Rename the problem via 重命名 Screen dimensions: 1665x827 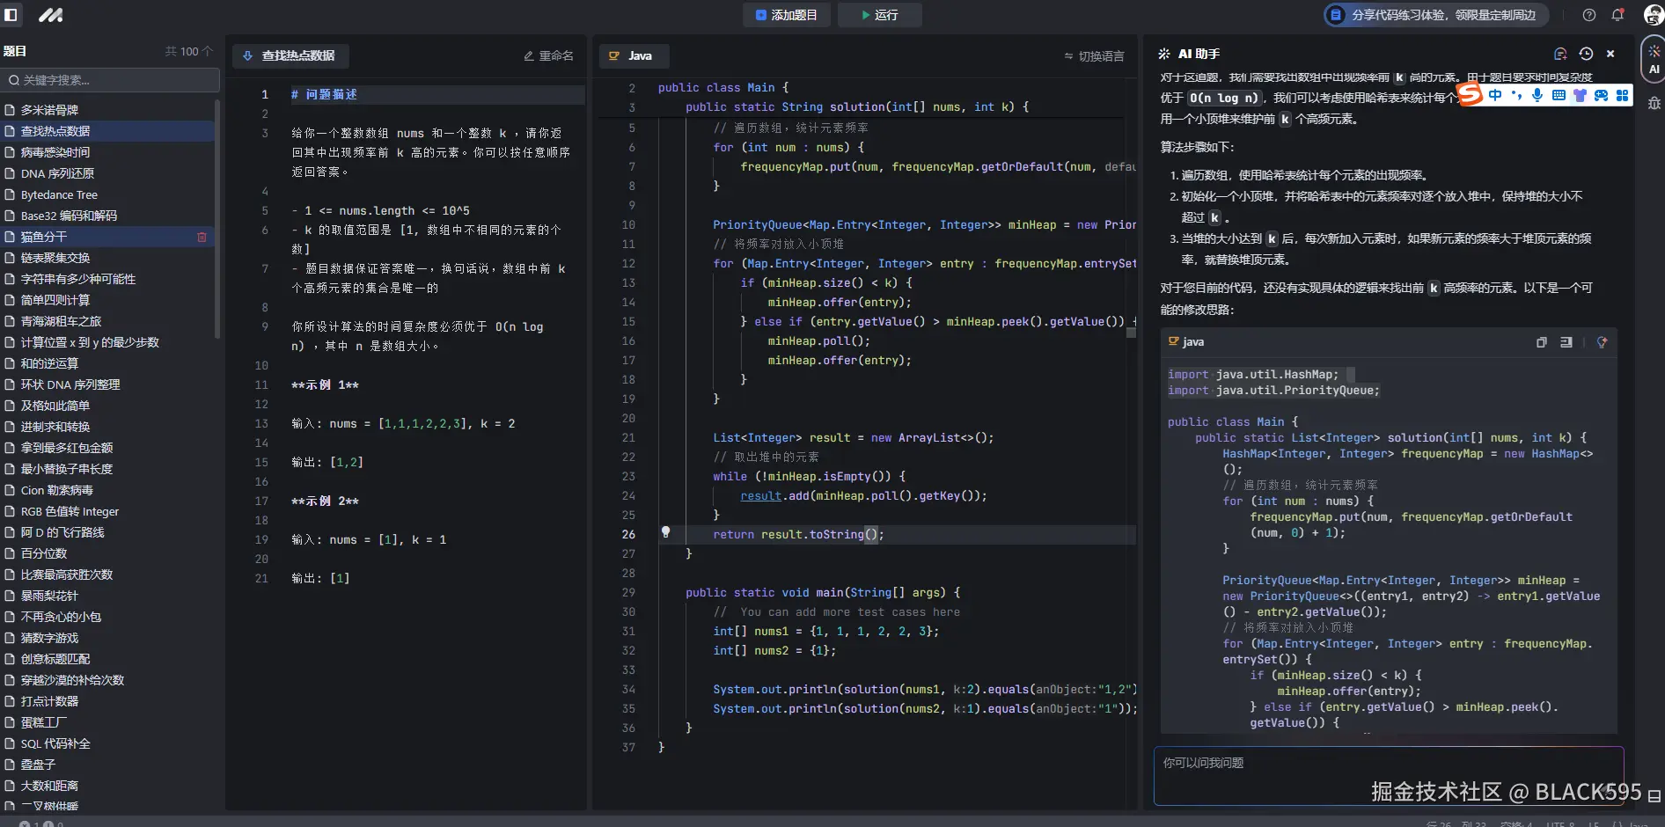click(548, 55)
